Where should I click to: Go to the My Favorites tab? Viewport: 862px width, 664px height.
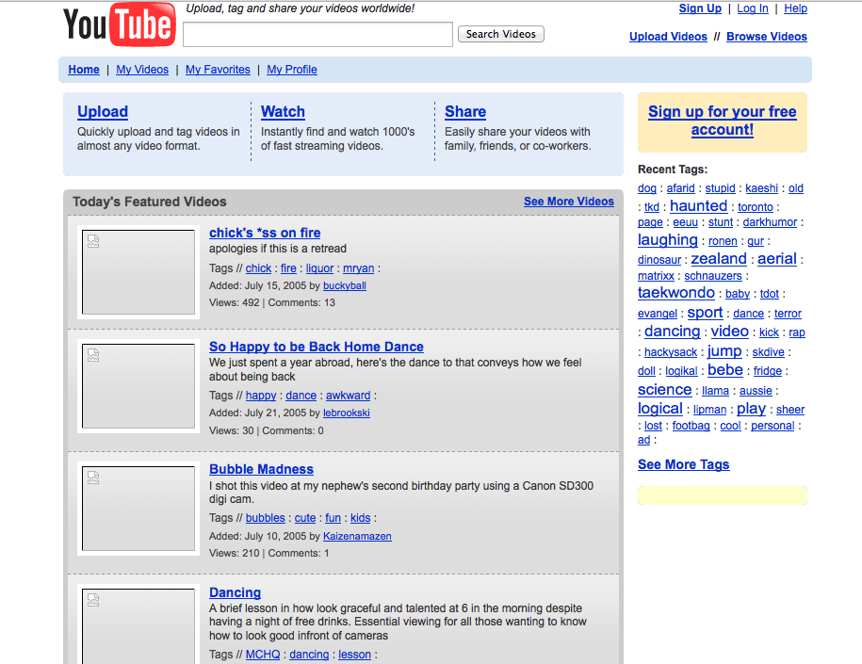[x=218, y=69]
